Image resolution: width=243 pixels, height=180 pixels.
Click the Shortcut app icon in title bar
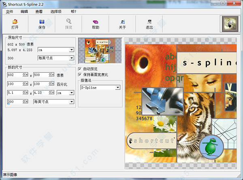coord(5,4)
